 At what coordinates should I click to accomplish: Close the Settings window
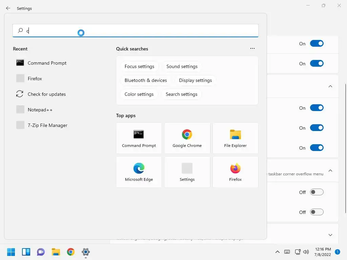339,5
